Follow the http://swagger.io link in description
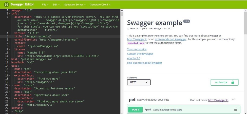 pyautogui.click(x=137, y=39)
